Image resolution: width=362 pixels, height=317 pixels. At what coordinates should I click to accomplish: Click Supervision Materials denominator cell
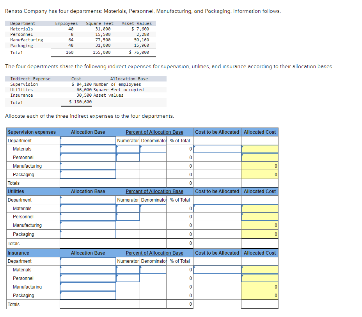click(x=153, y=149)
